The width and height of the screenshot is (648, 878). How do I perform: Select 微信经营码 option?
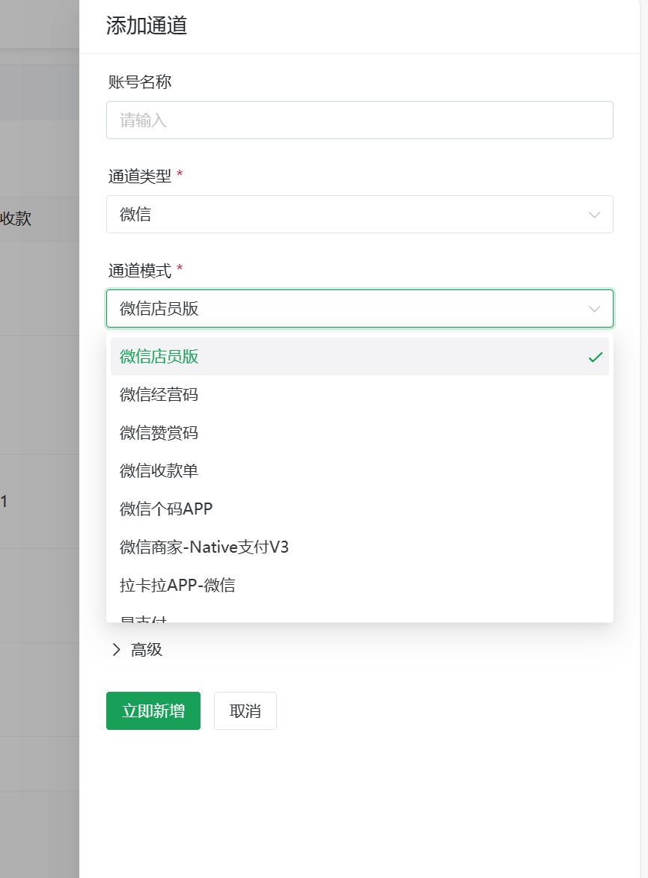[x=360, y=395]
